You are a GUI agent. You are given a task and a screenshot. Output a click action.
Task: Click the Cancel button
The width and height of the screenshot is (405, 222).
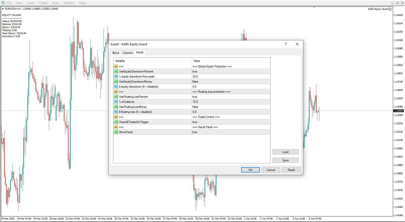click(271, 170)
